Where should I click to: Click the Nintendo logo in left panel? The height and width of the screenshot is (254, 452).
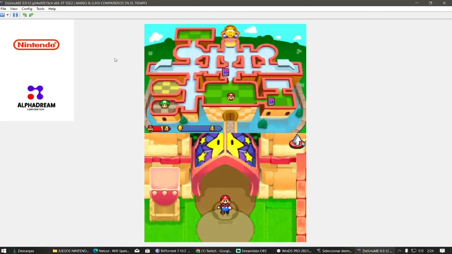[36, 45]
